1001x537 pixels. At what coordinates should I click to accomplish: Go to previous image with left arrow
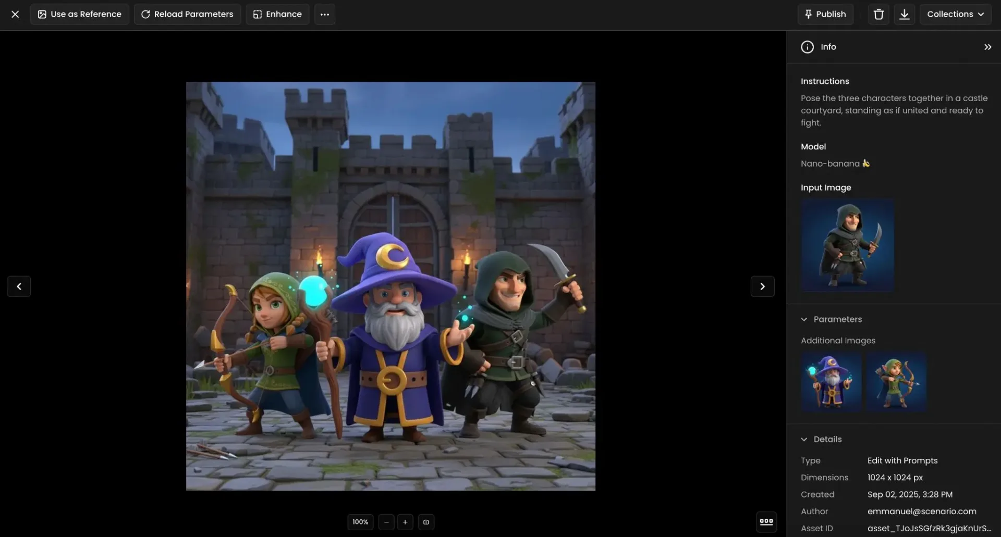click(19, 286)
